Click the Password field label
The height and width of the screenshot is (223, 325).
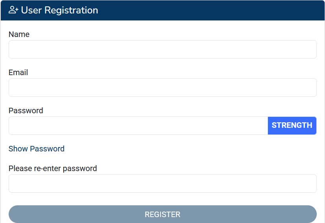pos(26,111)
